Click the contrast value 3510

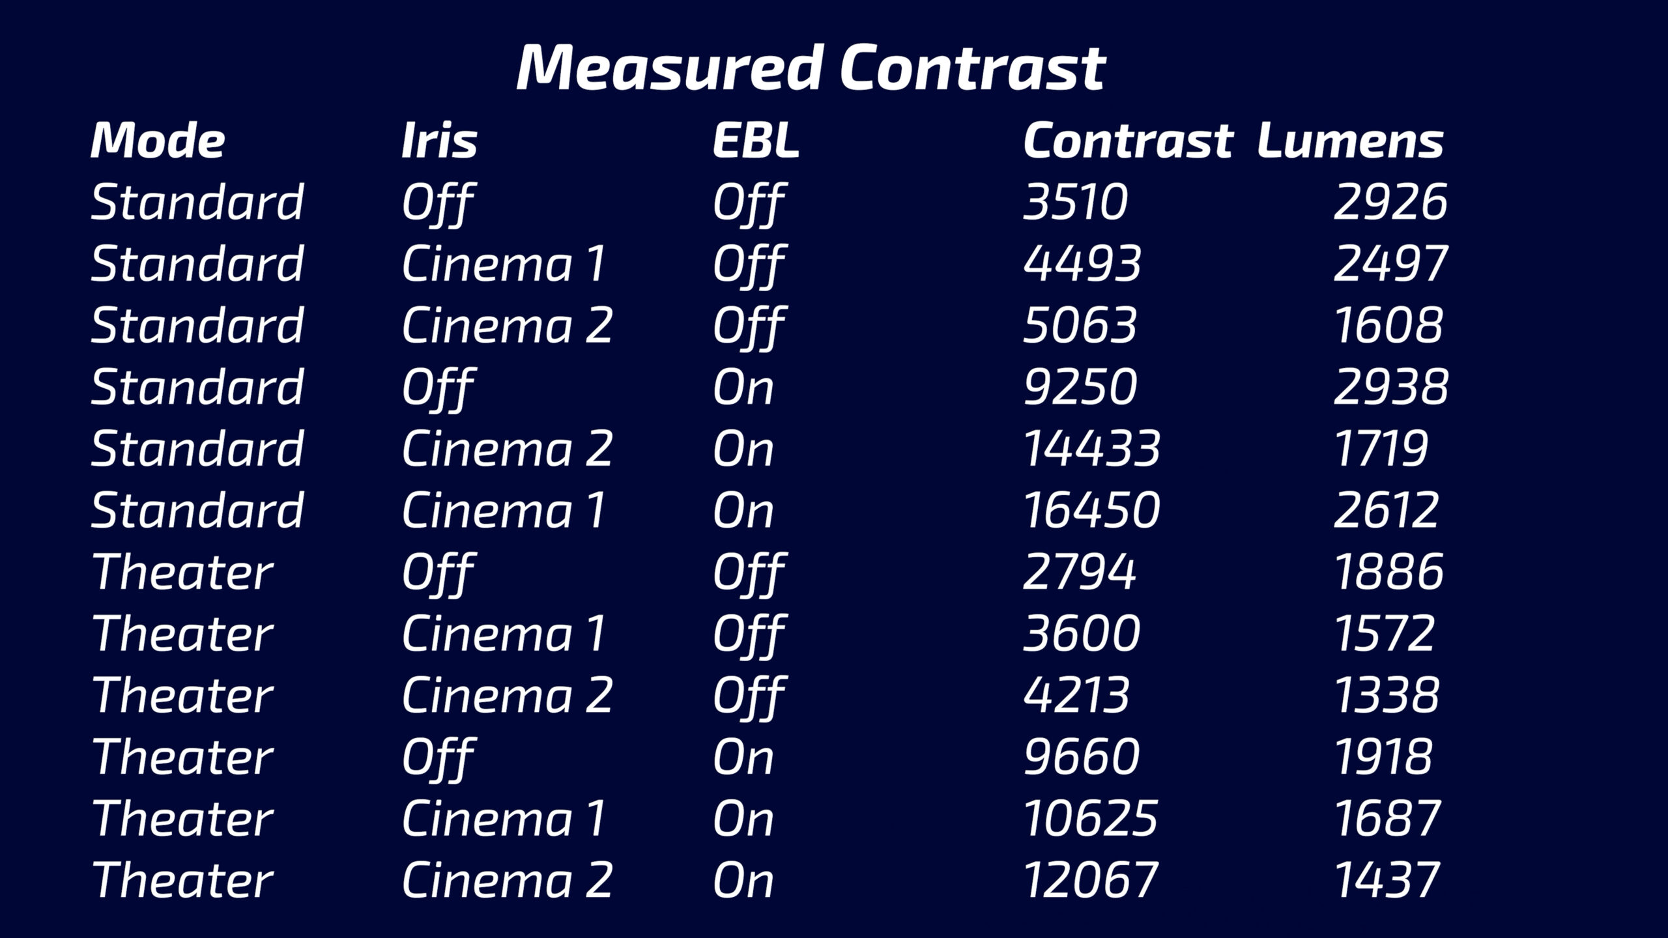1075,202
